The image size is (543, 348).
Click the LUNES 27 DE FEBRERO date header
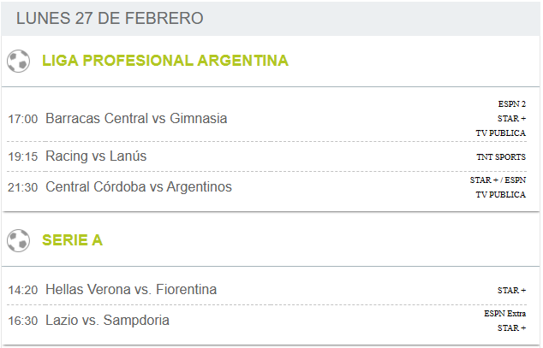coord(110,18)
